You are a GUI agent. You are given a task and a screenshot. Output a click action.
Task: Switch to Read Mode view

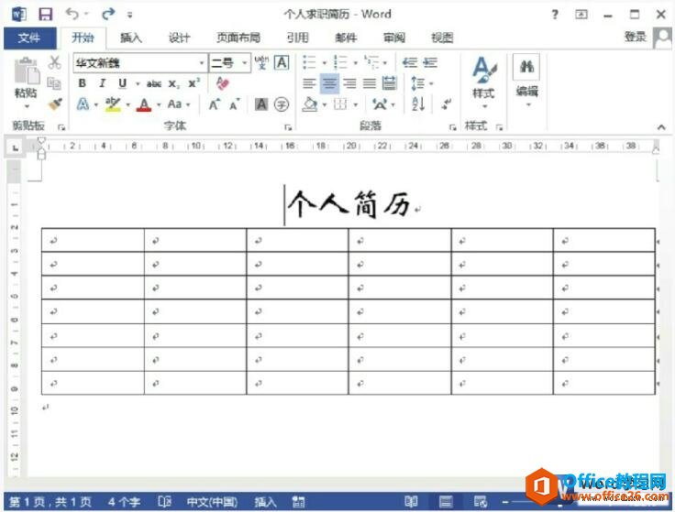[x=412, y=501]
